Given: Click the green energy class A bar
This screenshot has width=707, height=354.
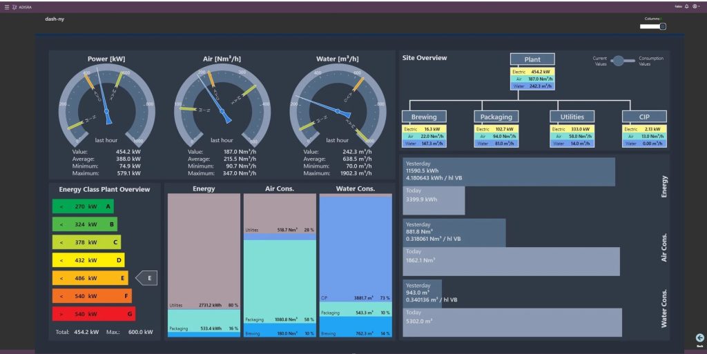Looking at the screenshot, I should (83, 206).
